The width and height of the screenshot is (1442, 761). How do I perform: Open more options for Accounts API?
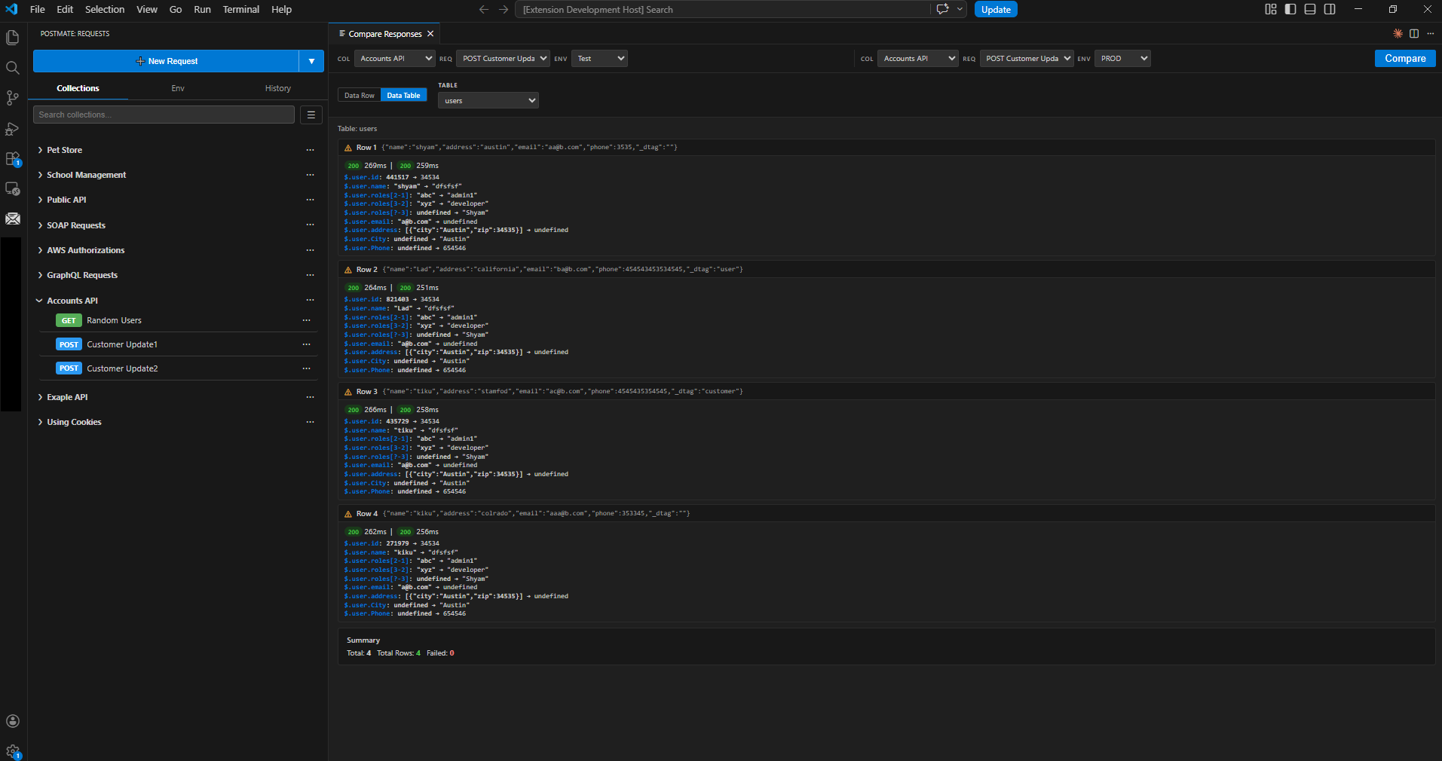click(x=310, y=301)
